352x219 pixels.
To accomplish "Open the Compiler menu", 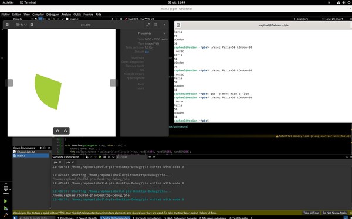I will pos(38,15).
